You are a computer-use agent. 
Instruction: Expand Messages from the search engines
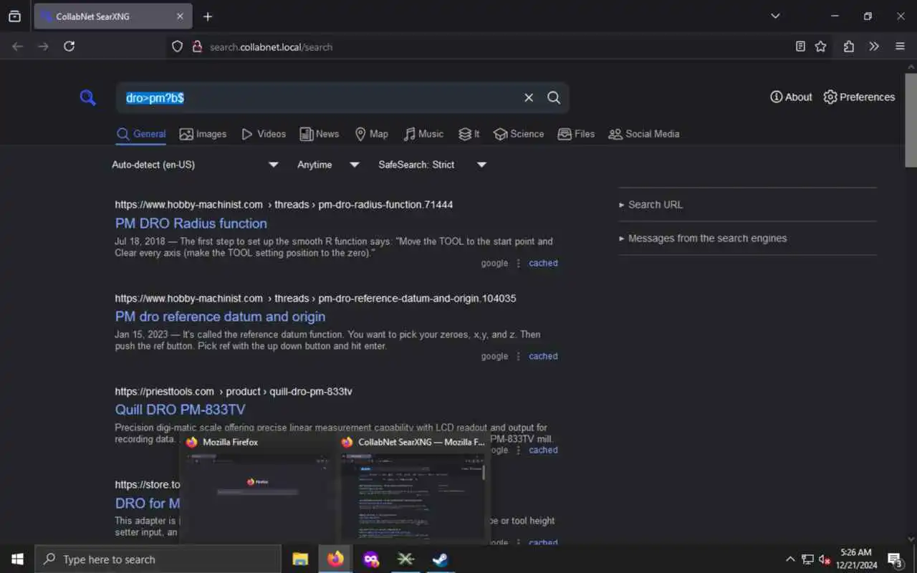[703, 239]
